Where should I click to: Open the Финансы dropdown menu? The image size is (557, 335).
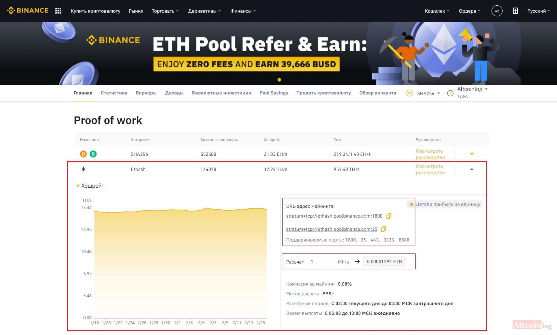[243, 11]
